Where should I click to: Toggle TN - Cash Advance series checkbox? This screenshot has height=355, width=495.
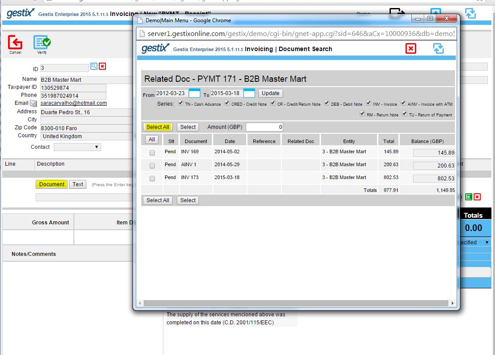click(181, 103)
